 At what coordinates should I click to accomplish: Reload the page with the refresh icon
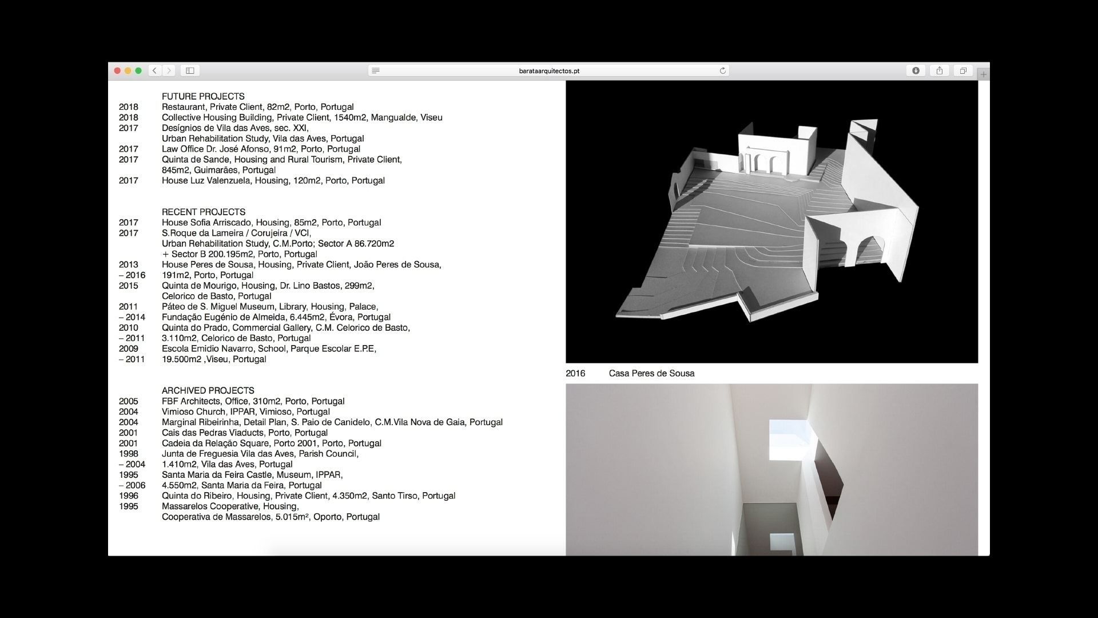coord(722,70)
